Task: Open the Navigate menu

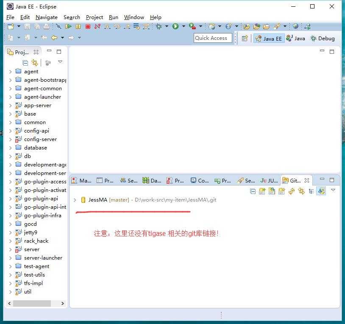Action: click(47, 17)
